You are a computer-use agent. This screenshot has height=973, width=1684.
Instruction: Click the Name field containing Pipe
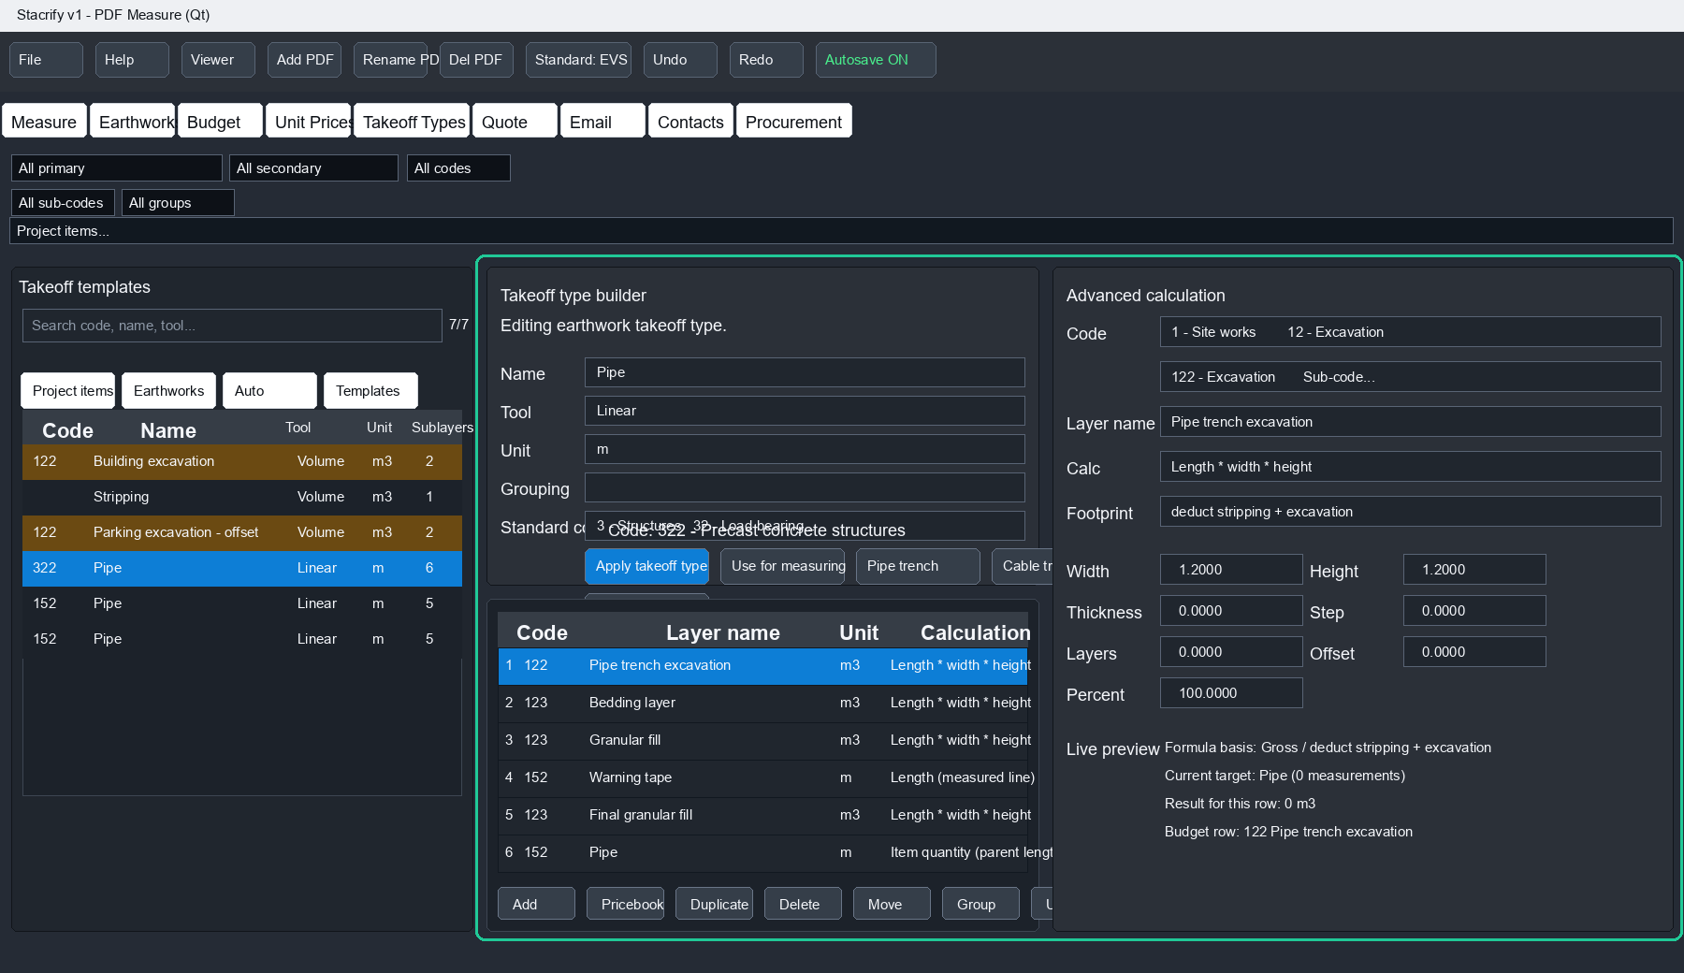805,372
